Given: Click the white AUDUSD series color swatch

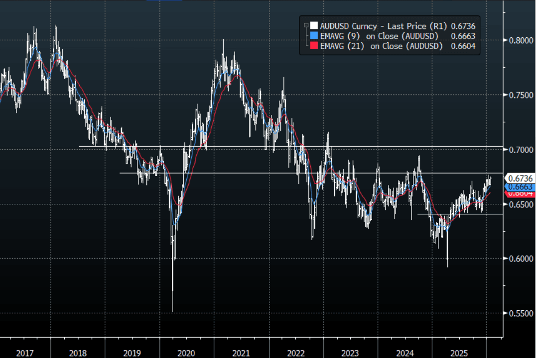Looking at the screenshot, I should point(313,25).
